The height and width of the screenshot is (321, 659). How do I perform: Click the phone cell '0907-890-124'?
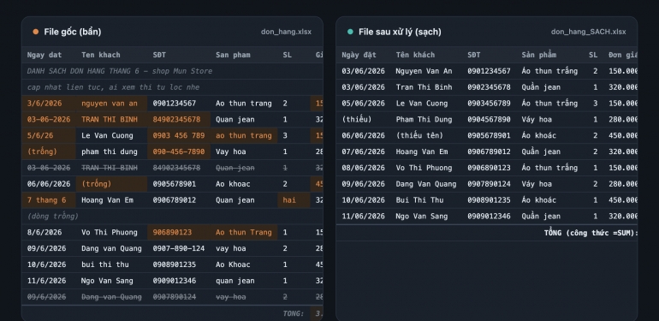[179, 249]
